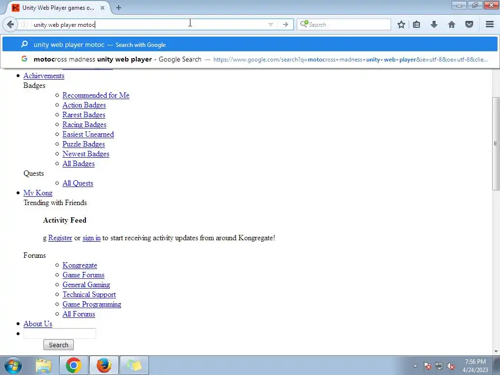Viewport: 500px width, 375px height.
Task: Click the scrollbar down arrow
Action: [x=496, y=352]
